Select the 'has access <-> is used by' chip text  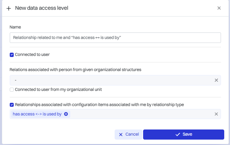pyautogui.click(x=37, y=114)
